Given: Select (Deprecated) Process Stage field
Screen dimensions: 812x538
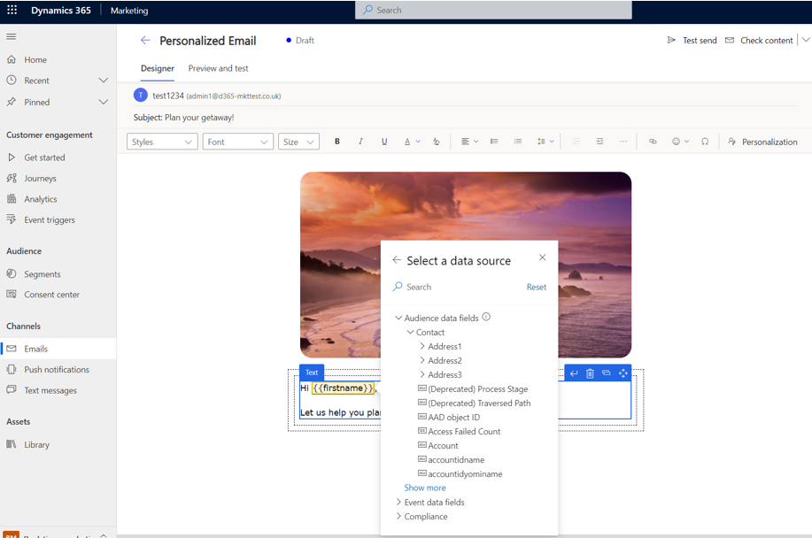Looking at the screenshot, I should 473,388.
